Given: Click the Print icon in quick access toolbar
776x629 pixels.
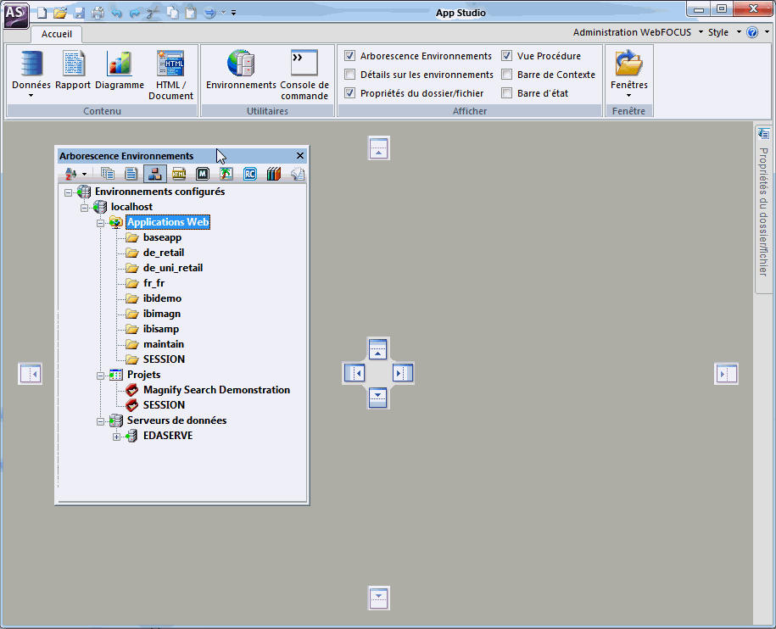Looking at the screenshot, I should (98, 13).
